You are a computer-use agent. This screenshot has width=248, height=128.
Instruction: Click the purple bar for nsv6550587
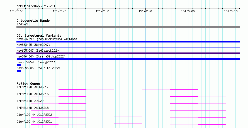[128, 53]
